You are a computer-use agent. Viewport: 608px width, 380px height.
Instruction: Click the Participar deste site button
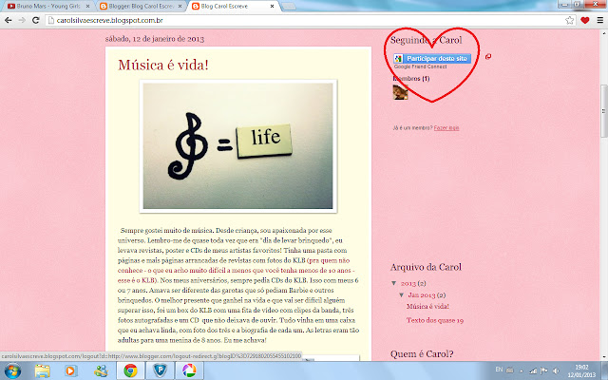432,59
